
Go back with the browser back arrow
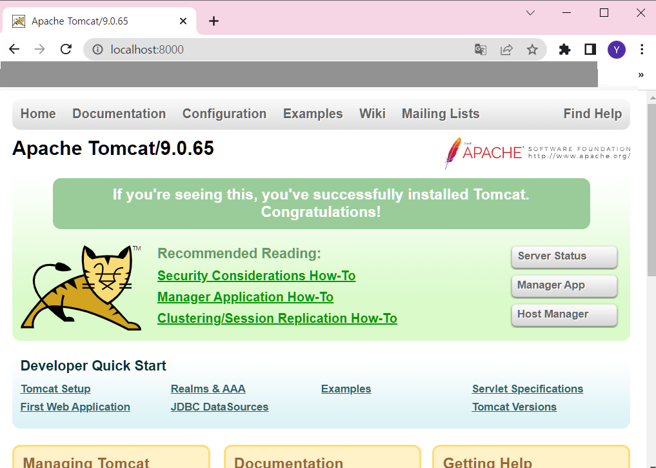[14, 50]
